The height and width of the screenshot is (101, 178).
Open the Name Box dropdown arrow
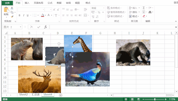(21, 27)
